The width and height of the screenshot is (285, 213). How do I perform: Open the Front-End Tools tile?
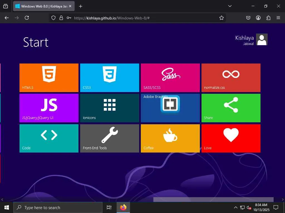pos(110,138)
